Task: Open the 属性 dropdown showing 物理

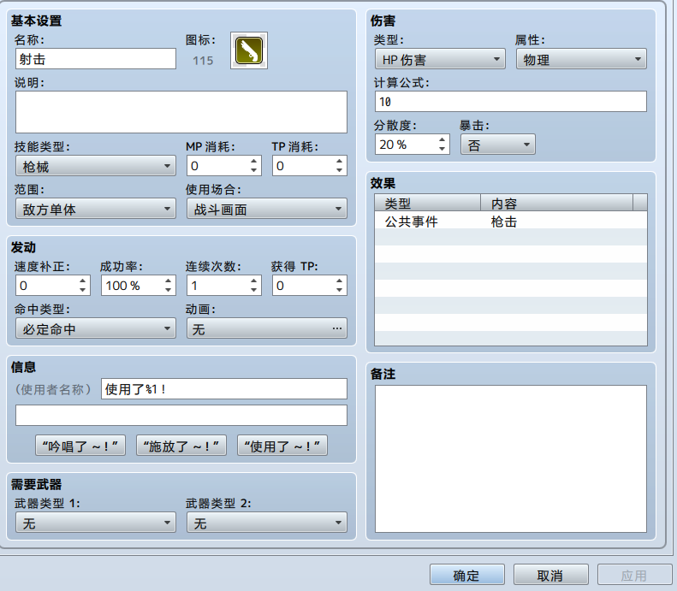Action: (582, 59)
